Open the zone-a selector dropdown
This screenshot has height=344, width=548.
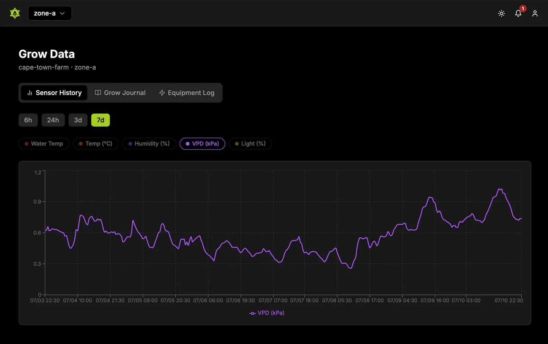50,13
